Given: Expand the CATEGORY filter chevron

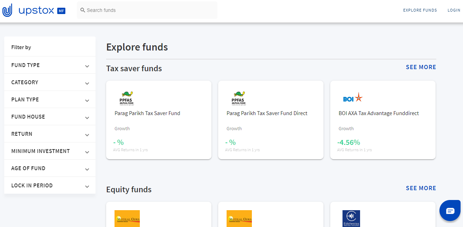Looking at the screenshot, I should coord(87,83).
